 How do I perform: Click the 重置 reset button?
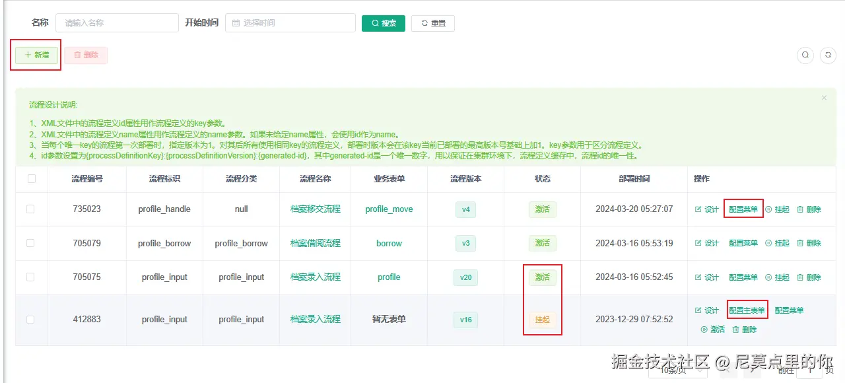pos(433,23)
